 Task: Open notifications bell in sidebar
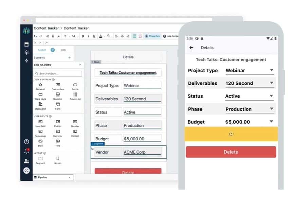[26, 151]
